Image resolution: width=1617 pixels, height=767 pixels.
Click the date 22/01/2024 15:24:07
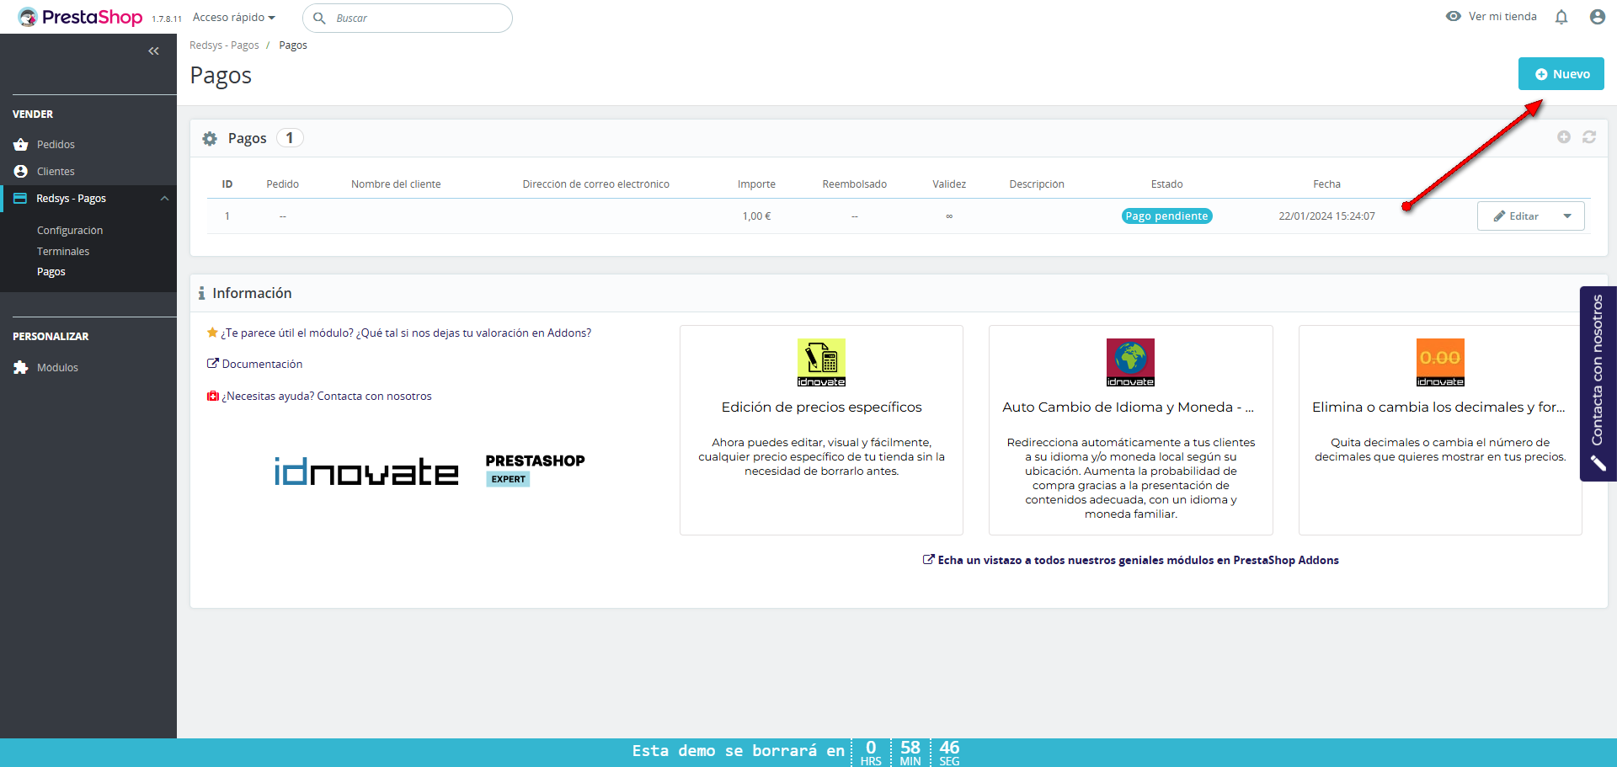(x=1326, y=216)
